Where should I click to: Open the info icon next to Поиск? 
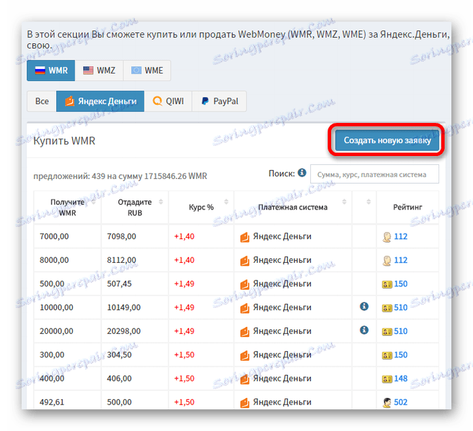click(x=302, y=173)
